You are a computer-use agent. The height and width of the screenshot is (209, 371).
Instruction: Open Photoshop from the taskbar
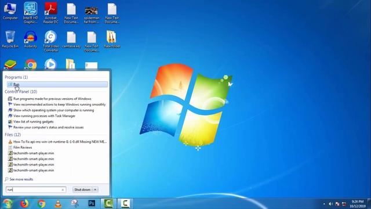(x=92, y=204)
